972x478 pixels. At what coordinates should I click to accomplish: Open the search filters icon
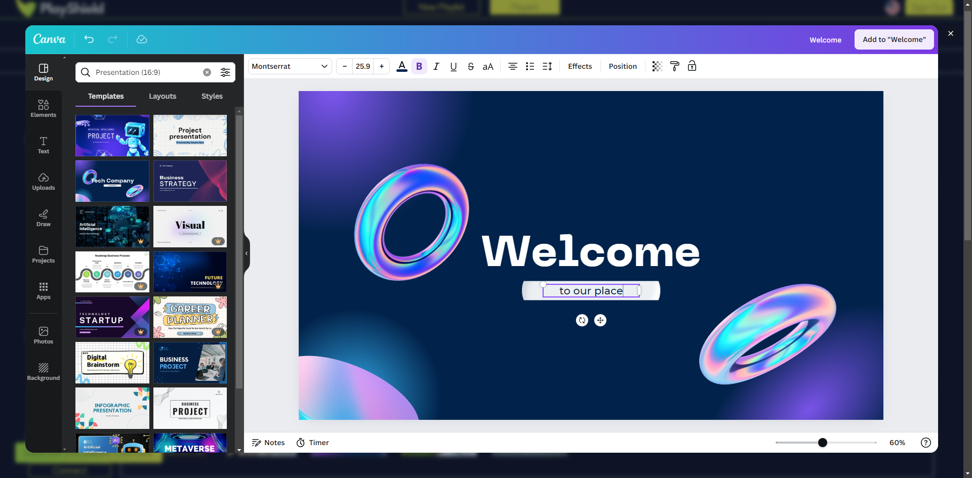point(225,72)
